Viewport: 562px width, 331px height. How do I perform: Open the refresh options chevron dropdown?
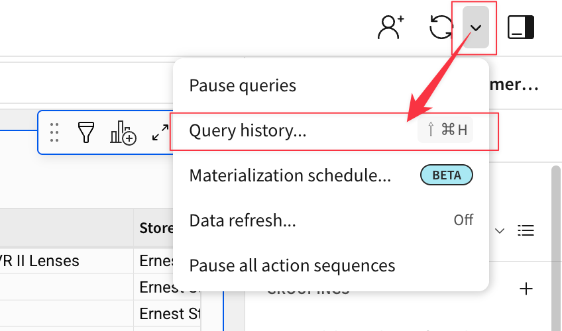click(x=475, y=28)
